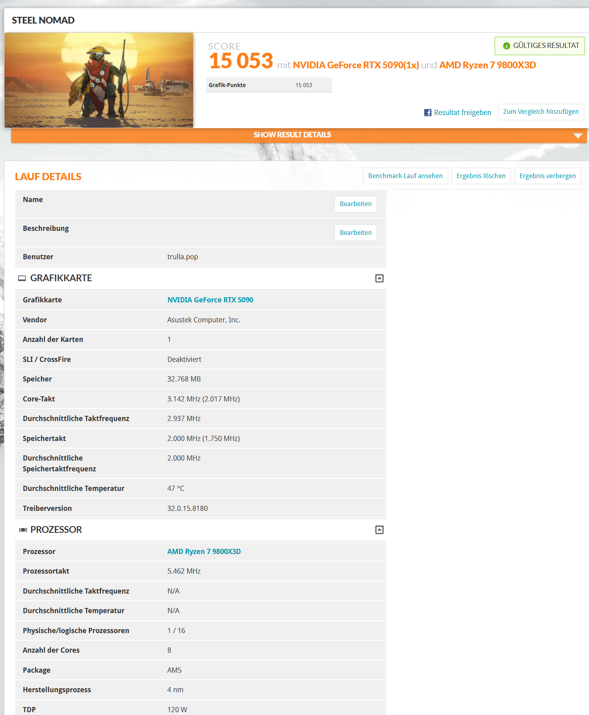Click Ergebnis löschen button
Image resolution: width=589 pixels, height=715 pixels.
481,176
